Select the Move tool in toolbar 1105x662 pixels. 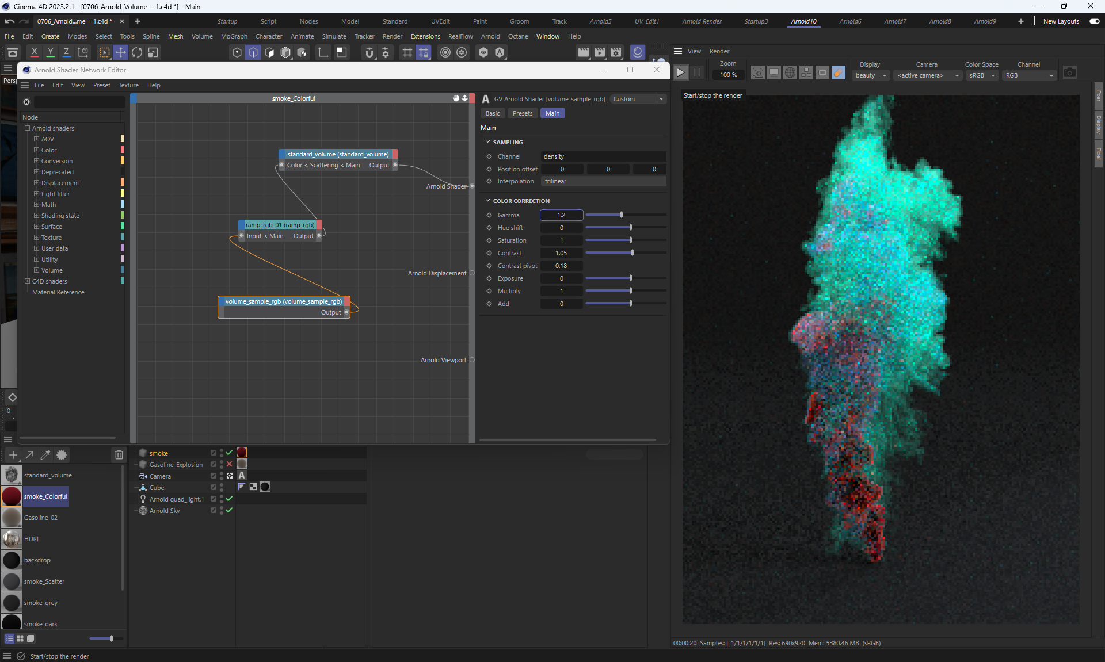[121, 52]
